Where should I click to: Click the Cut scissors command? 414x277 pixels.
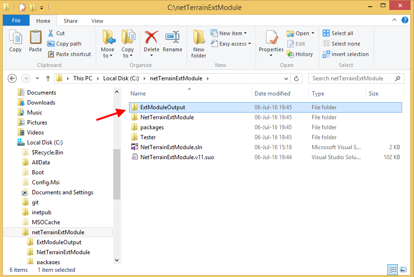56,33
